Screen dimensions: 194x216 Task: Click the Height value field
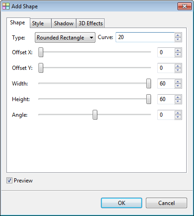(x=166, y=99)
